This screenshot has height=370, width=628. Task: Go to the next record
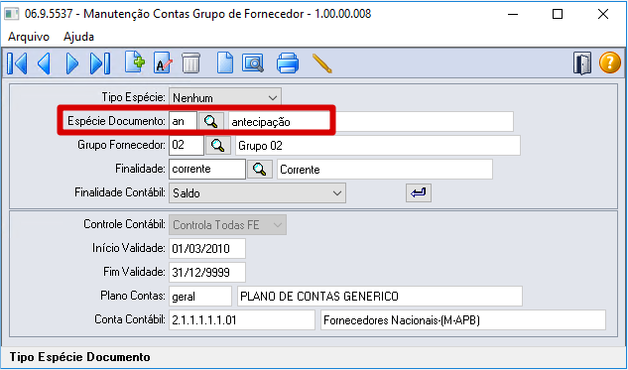pyautogui.click(x=72, y=63)
